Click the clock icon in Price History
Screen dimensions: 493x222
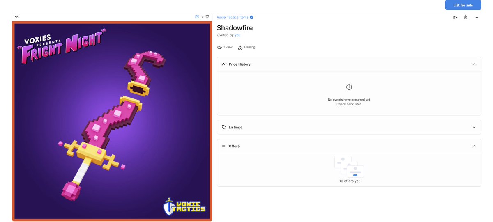point(349,87)
